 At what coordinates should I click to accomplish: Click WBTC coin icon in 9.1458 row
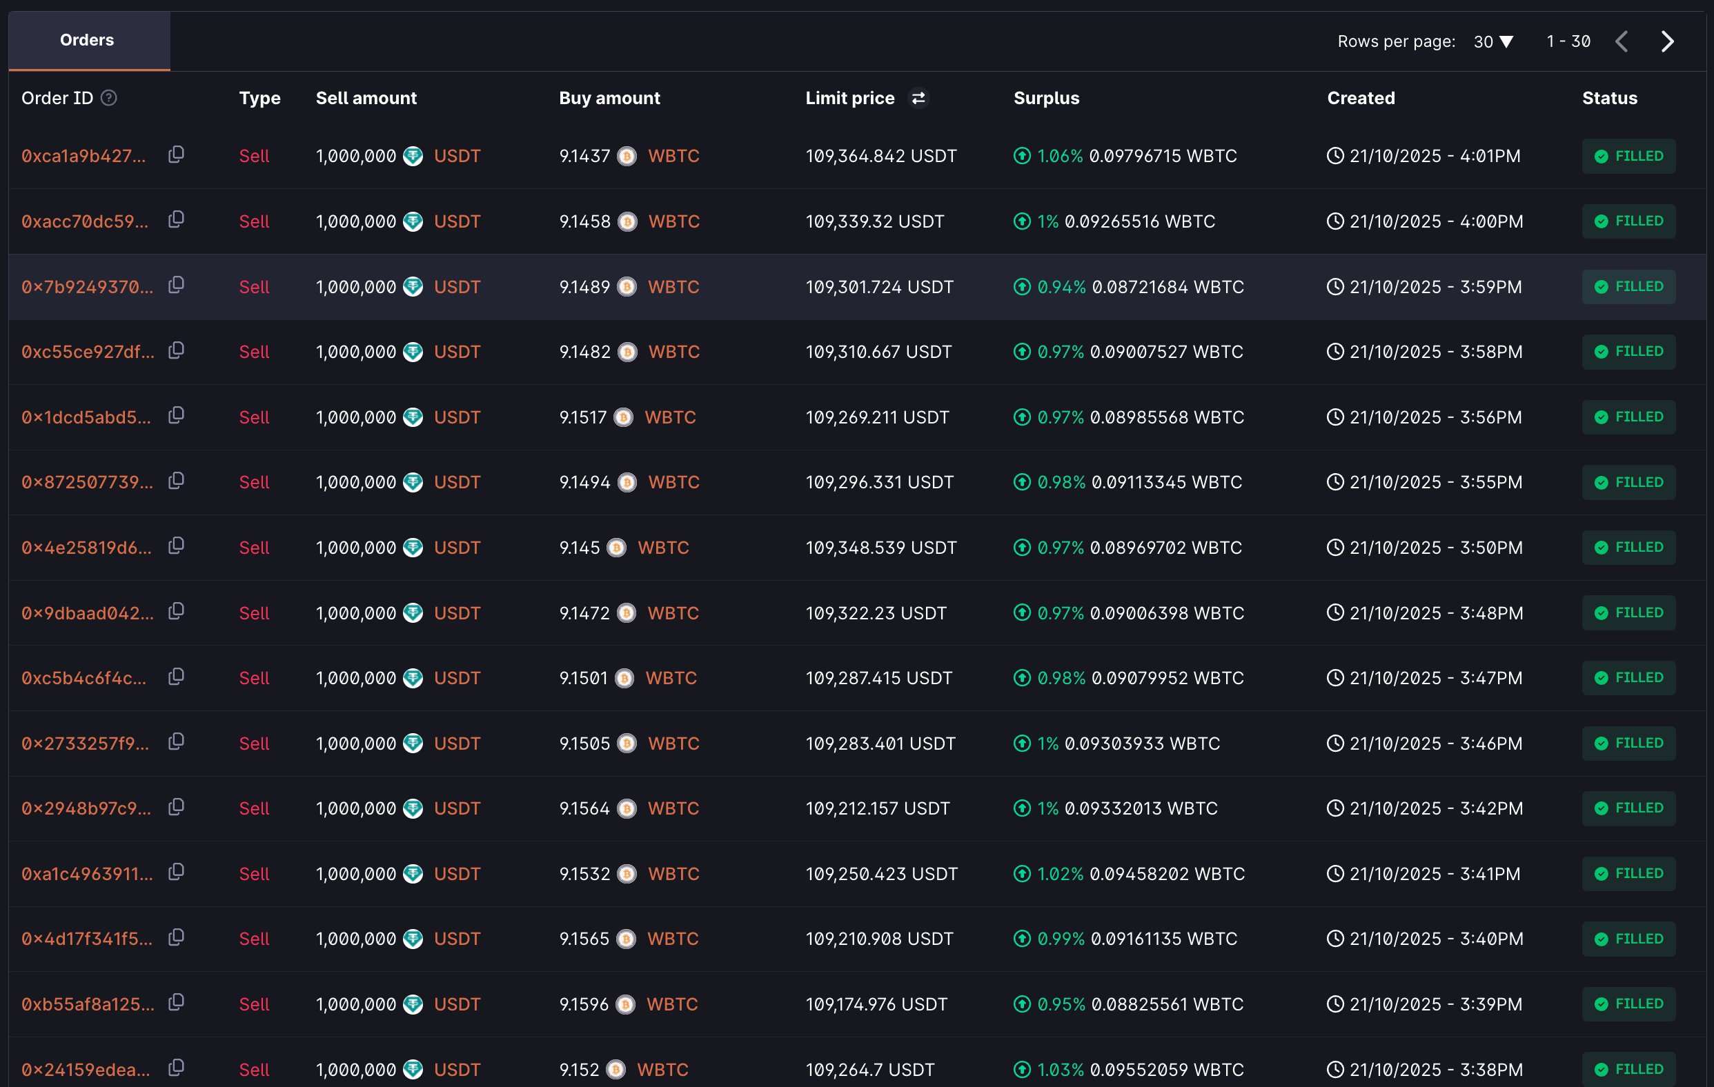tap(627, 221)
